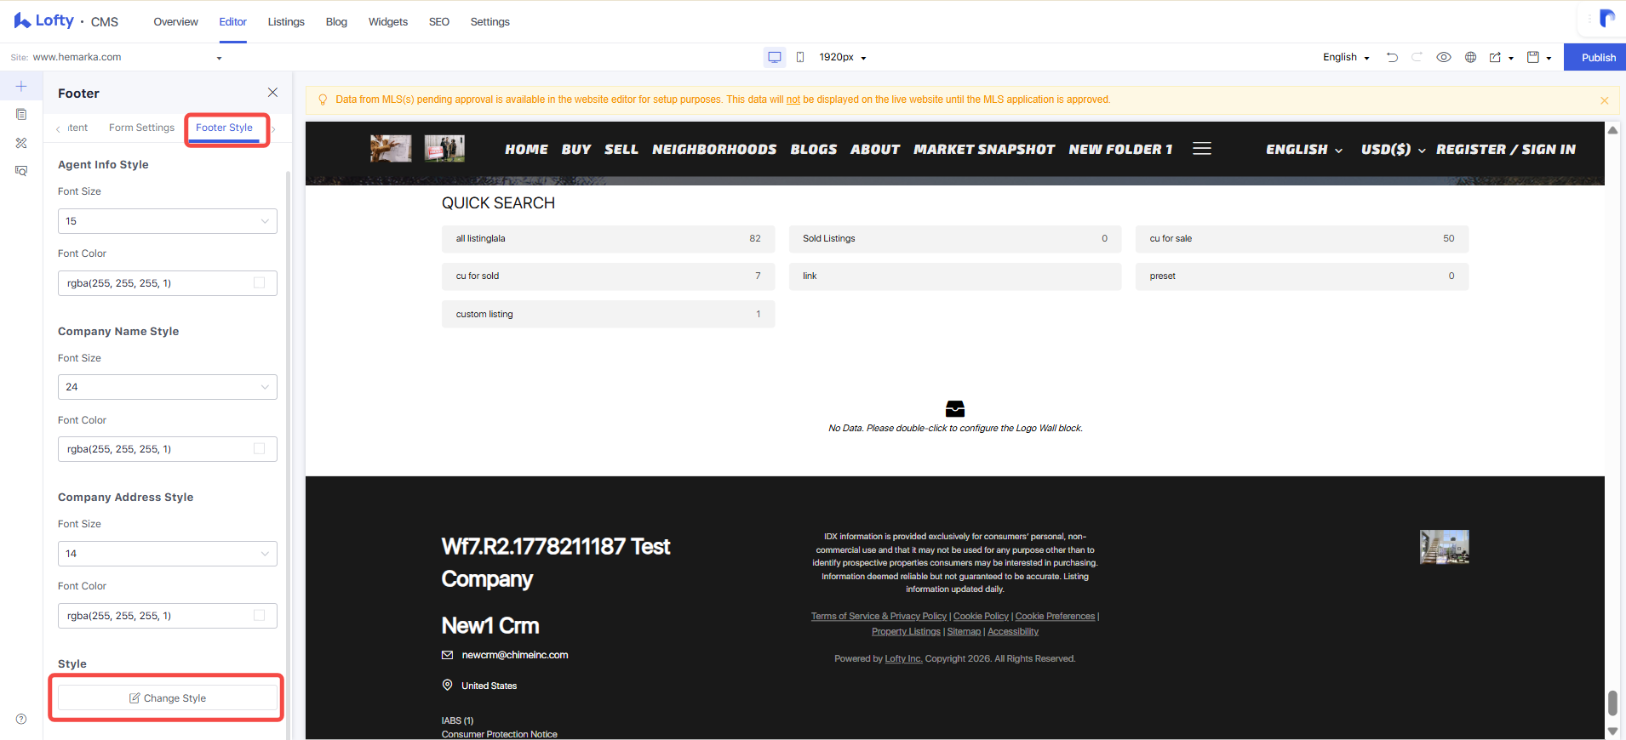
Task: Switch to desktop view icon
Action: 775,57
